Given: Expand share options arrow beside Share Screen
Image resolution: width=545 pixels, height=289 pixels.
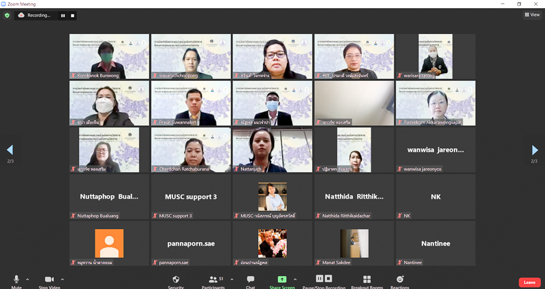Looking at the screenshot, I should point(295,279).
